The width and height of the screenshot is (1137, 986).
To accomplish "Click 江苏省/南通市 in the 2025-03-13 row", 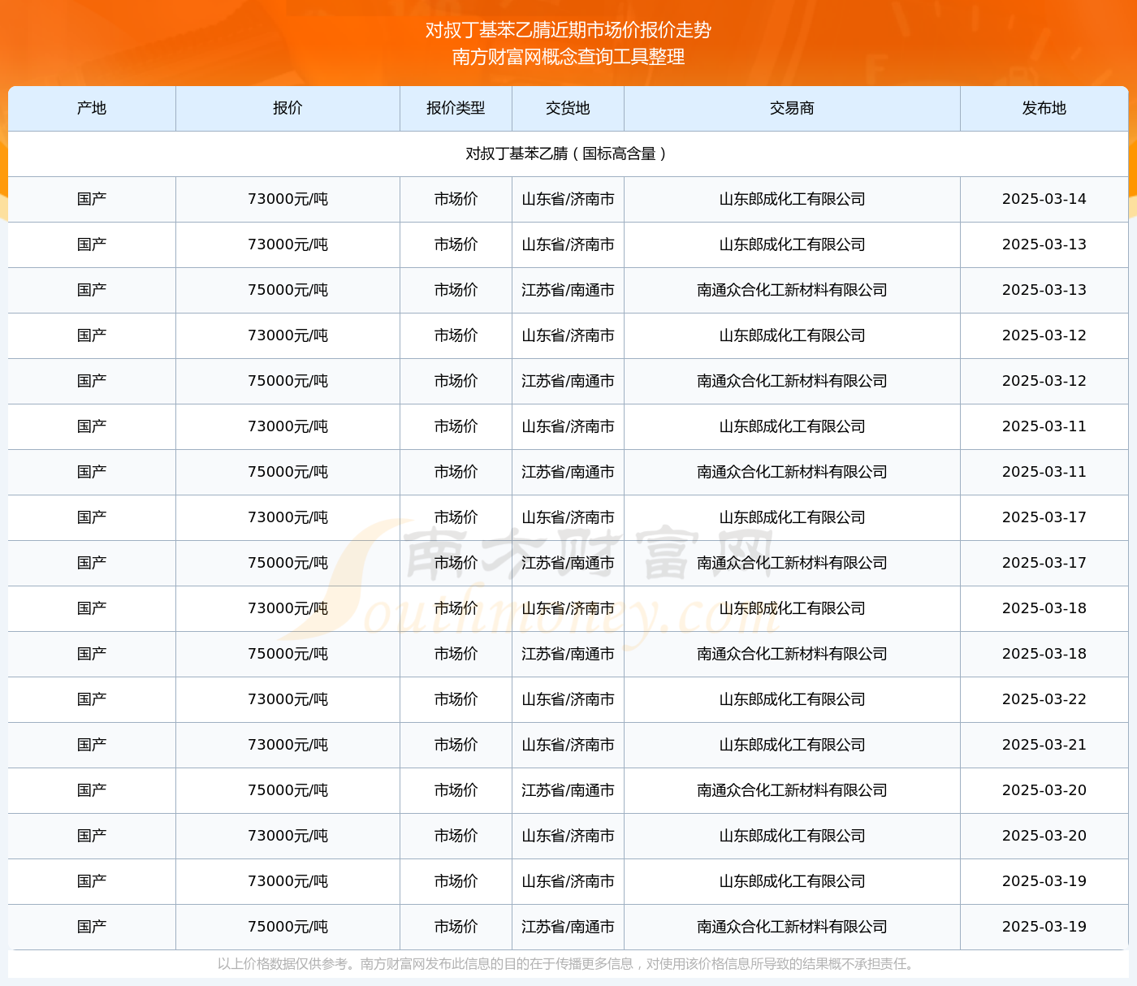I will pos(568,290).
